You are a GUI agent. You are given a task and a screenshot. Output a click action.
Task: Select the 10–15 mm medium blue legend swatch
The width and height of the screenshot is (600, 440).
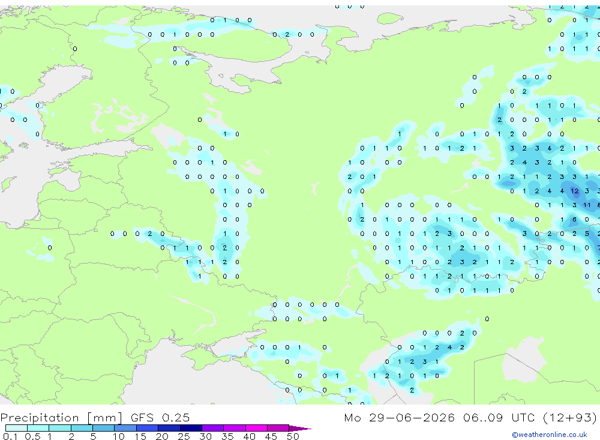125,428
